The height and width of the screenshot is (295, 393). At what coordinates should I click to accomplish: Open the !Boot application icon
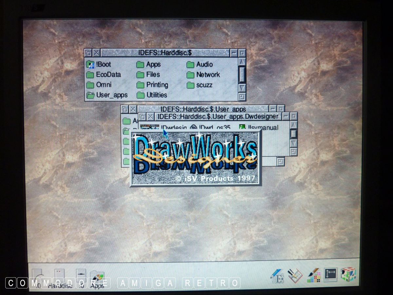[90, 65]
